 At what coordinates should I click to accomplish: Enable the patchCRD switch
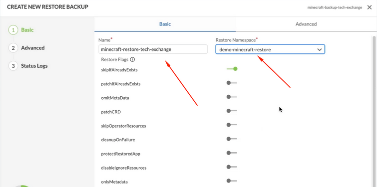(232, 111)
